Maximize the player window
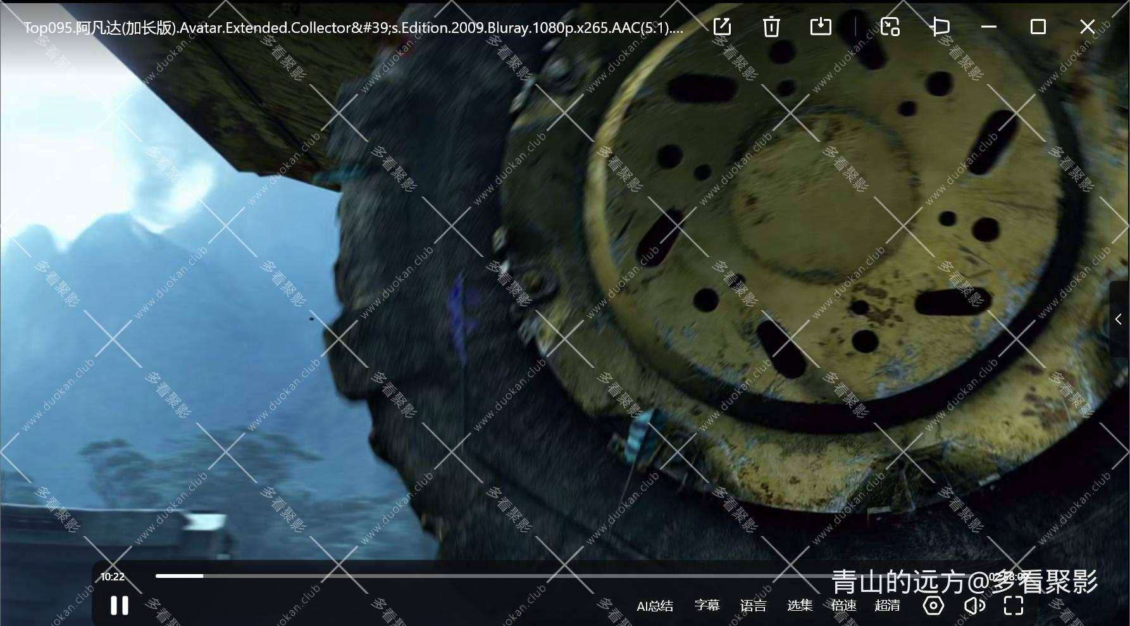Viewport: 1130px width, 626px height. click(1038, 27)
